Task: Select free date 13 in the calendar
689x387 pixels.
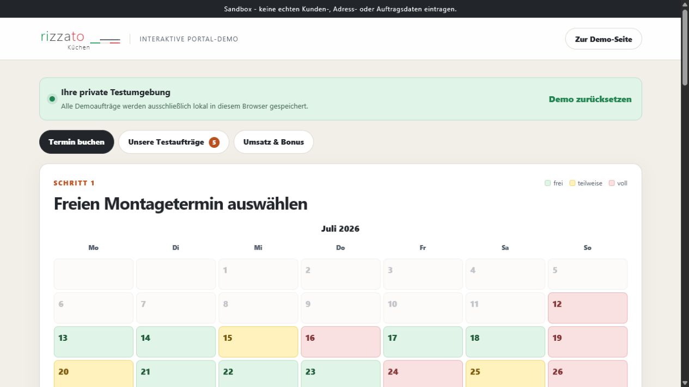Action: [x=94, y=342]
